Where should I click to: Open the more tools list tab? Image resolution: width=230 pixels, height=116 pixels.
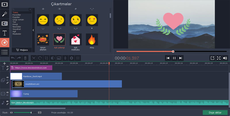click(5, 52)
